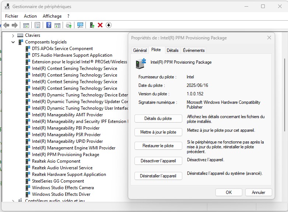The image size is (288, 212).
Task: Click the device list vertical scrollbar
Action: 285,94
